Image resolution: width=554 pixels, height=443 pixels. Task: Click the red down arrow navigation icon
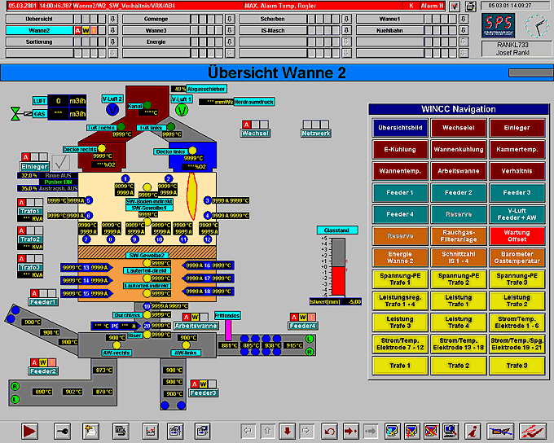tap(288, 431)
